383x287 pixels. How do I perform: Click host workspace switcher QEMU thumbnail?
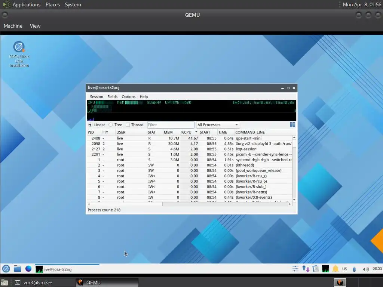click(x=340, y=283)
